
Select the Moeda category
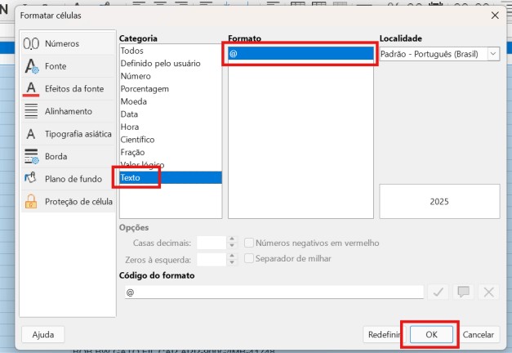171,101
